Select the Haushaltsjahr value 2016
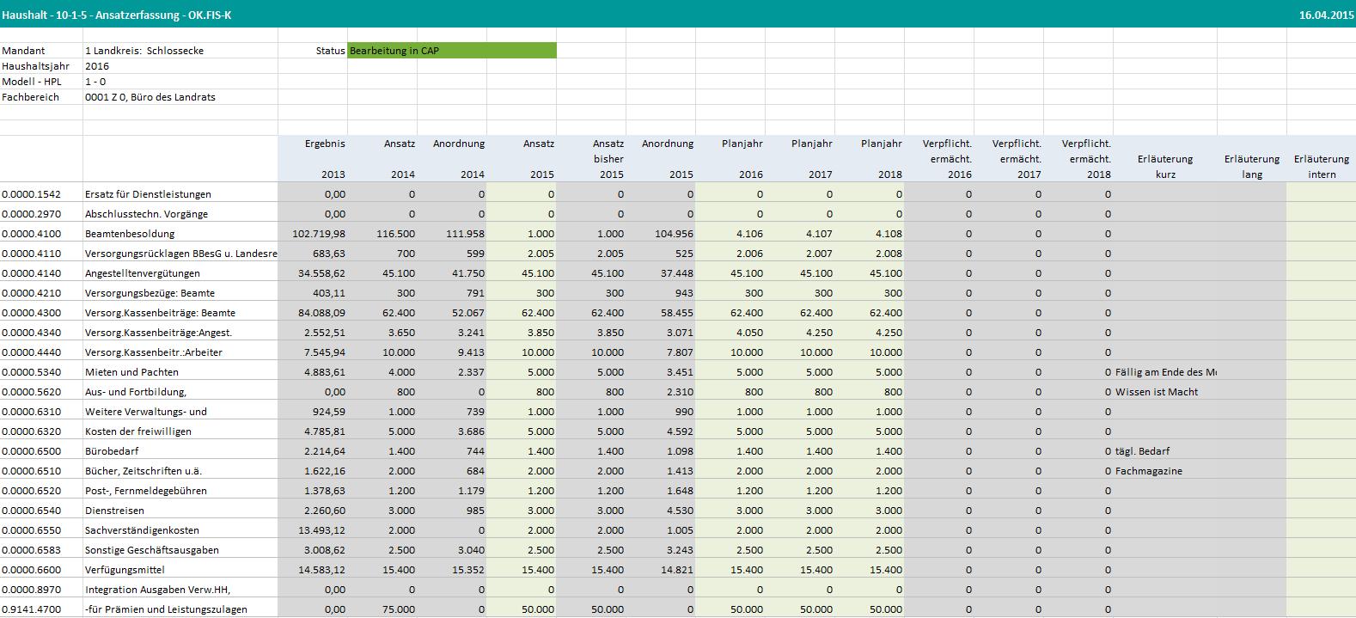 pyautogui.click(x=97, y=66)
